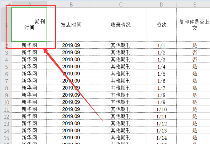This screenshot has height=144, width=210.
Task: Select column A header
Action: point(29,4)
